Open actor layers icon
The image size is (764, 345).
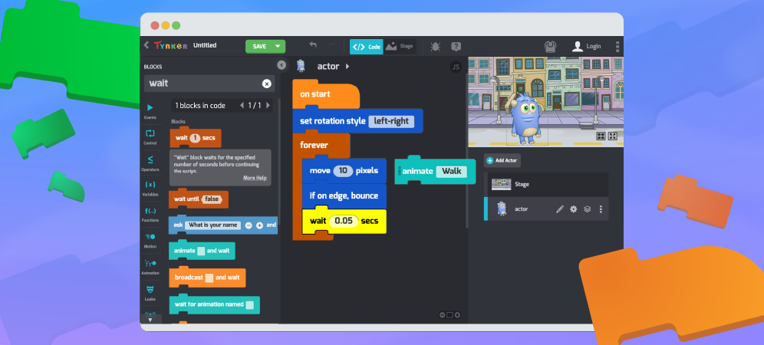587,209
